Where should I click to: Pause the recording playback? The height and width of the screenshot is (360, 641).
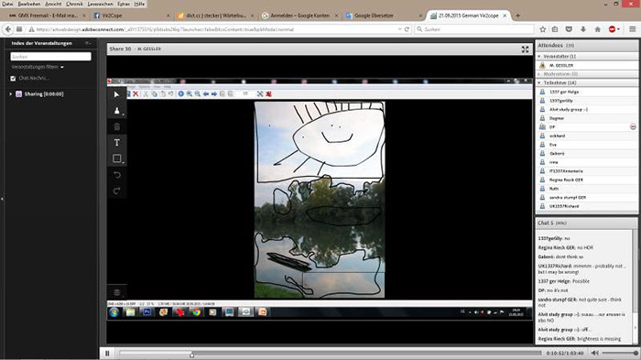point(107,354)
